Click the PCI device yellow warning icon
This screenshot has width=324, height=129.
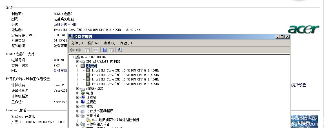pyautogui.click(x=88, y=120)
